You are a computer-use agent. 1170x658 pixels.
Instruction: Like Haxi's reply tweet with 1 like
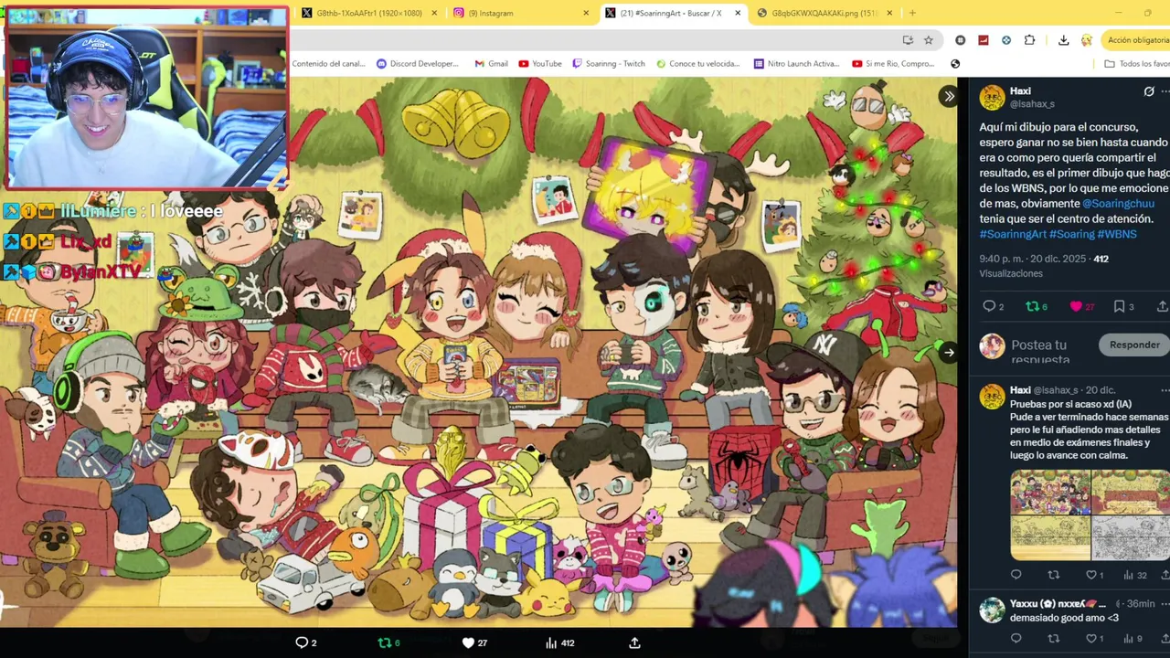point(1090,575)
